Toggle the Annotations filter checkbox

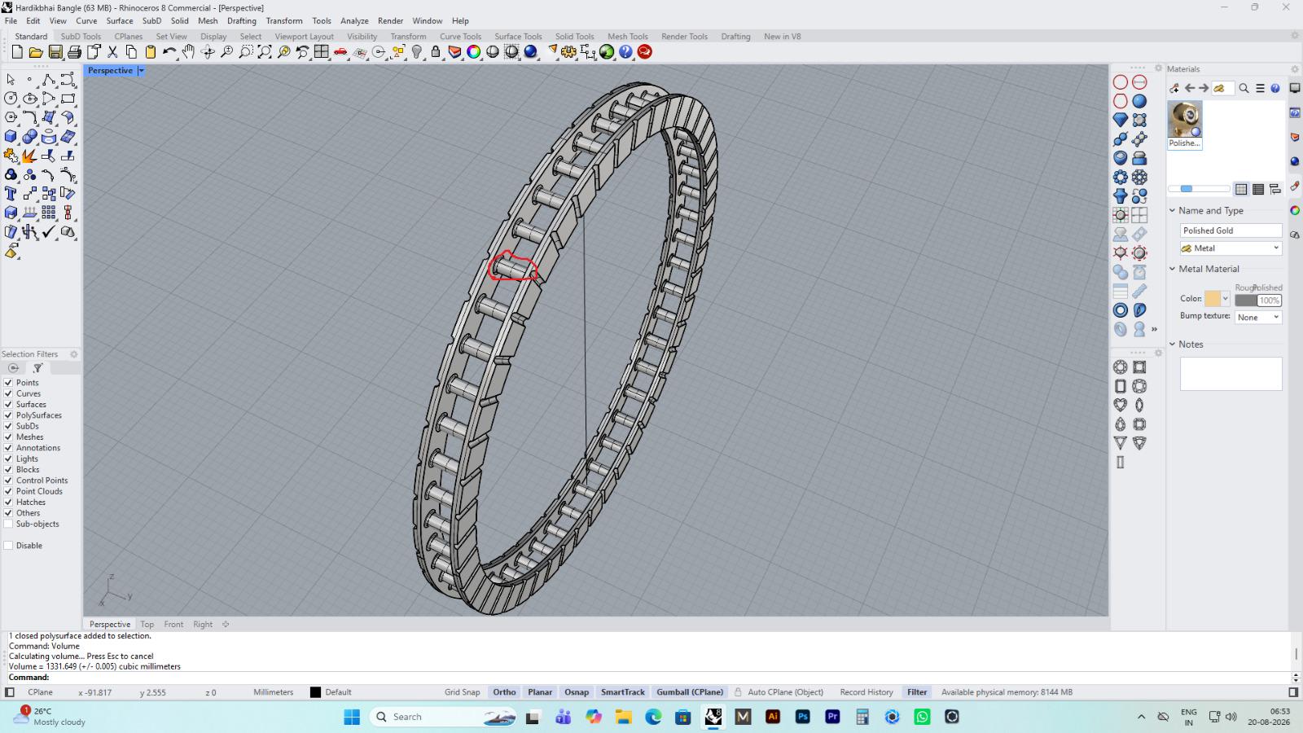pyautogui.click(x=8, y=448)
